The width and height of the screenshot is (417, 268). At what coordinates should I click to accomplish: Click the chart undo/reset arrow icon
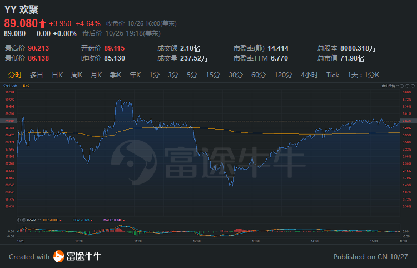point(403,86)
